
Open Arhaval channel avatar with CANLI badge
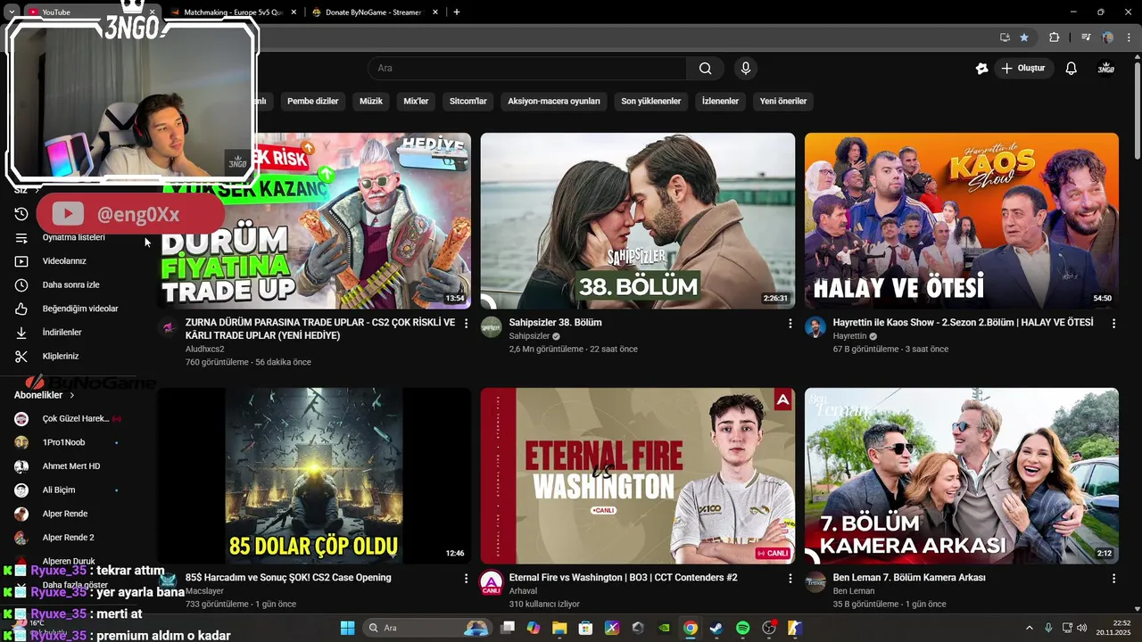tap(492, 583)
